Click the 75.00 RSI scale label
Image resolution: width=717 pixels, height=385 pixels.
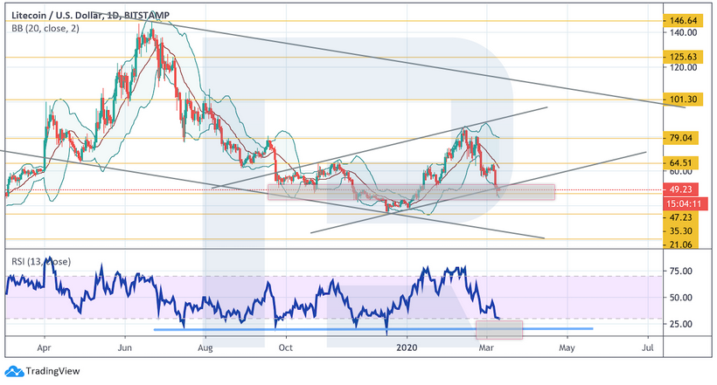tap(679, 271)
